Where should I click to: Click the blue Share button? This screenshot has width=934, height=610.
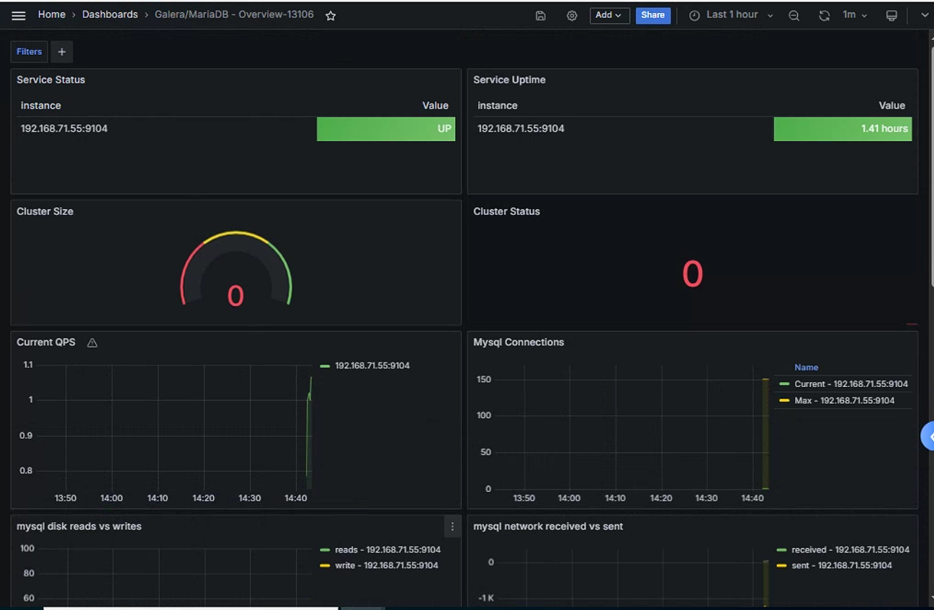tap(653, 15)
